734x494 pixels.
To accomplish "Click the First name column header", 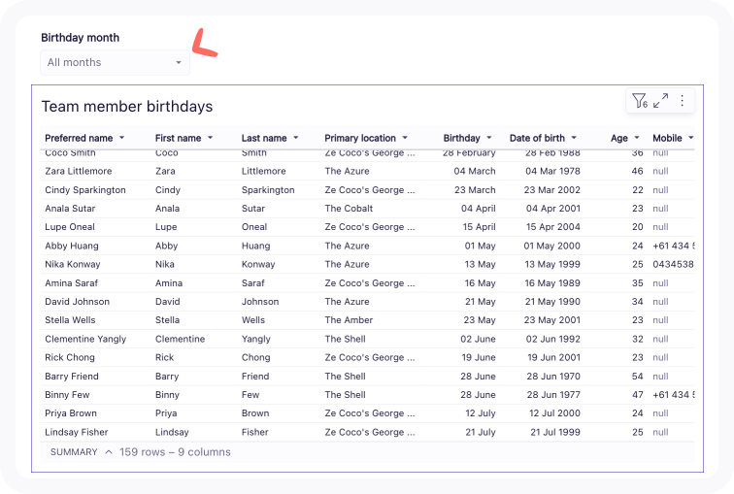I will click(x=178, y=138).
